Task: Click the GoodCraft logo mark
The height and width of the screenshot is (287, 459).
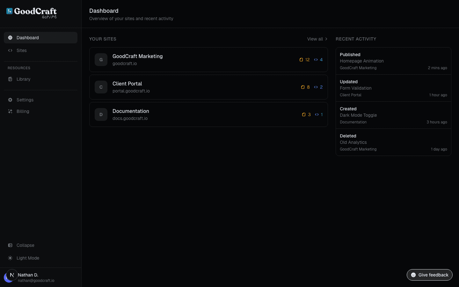Action: pos(9,11)
